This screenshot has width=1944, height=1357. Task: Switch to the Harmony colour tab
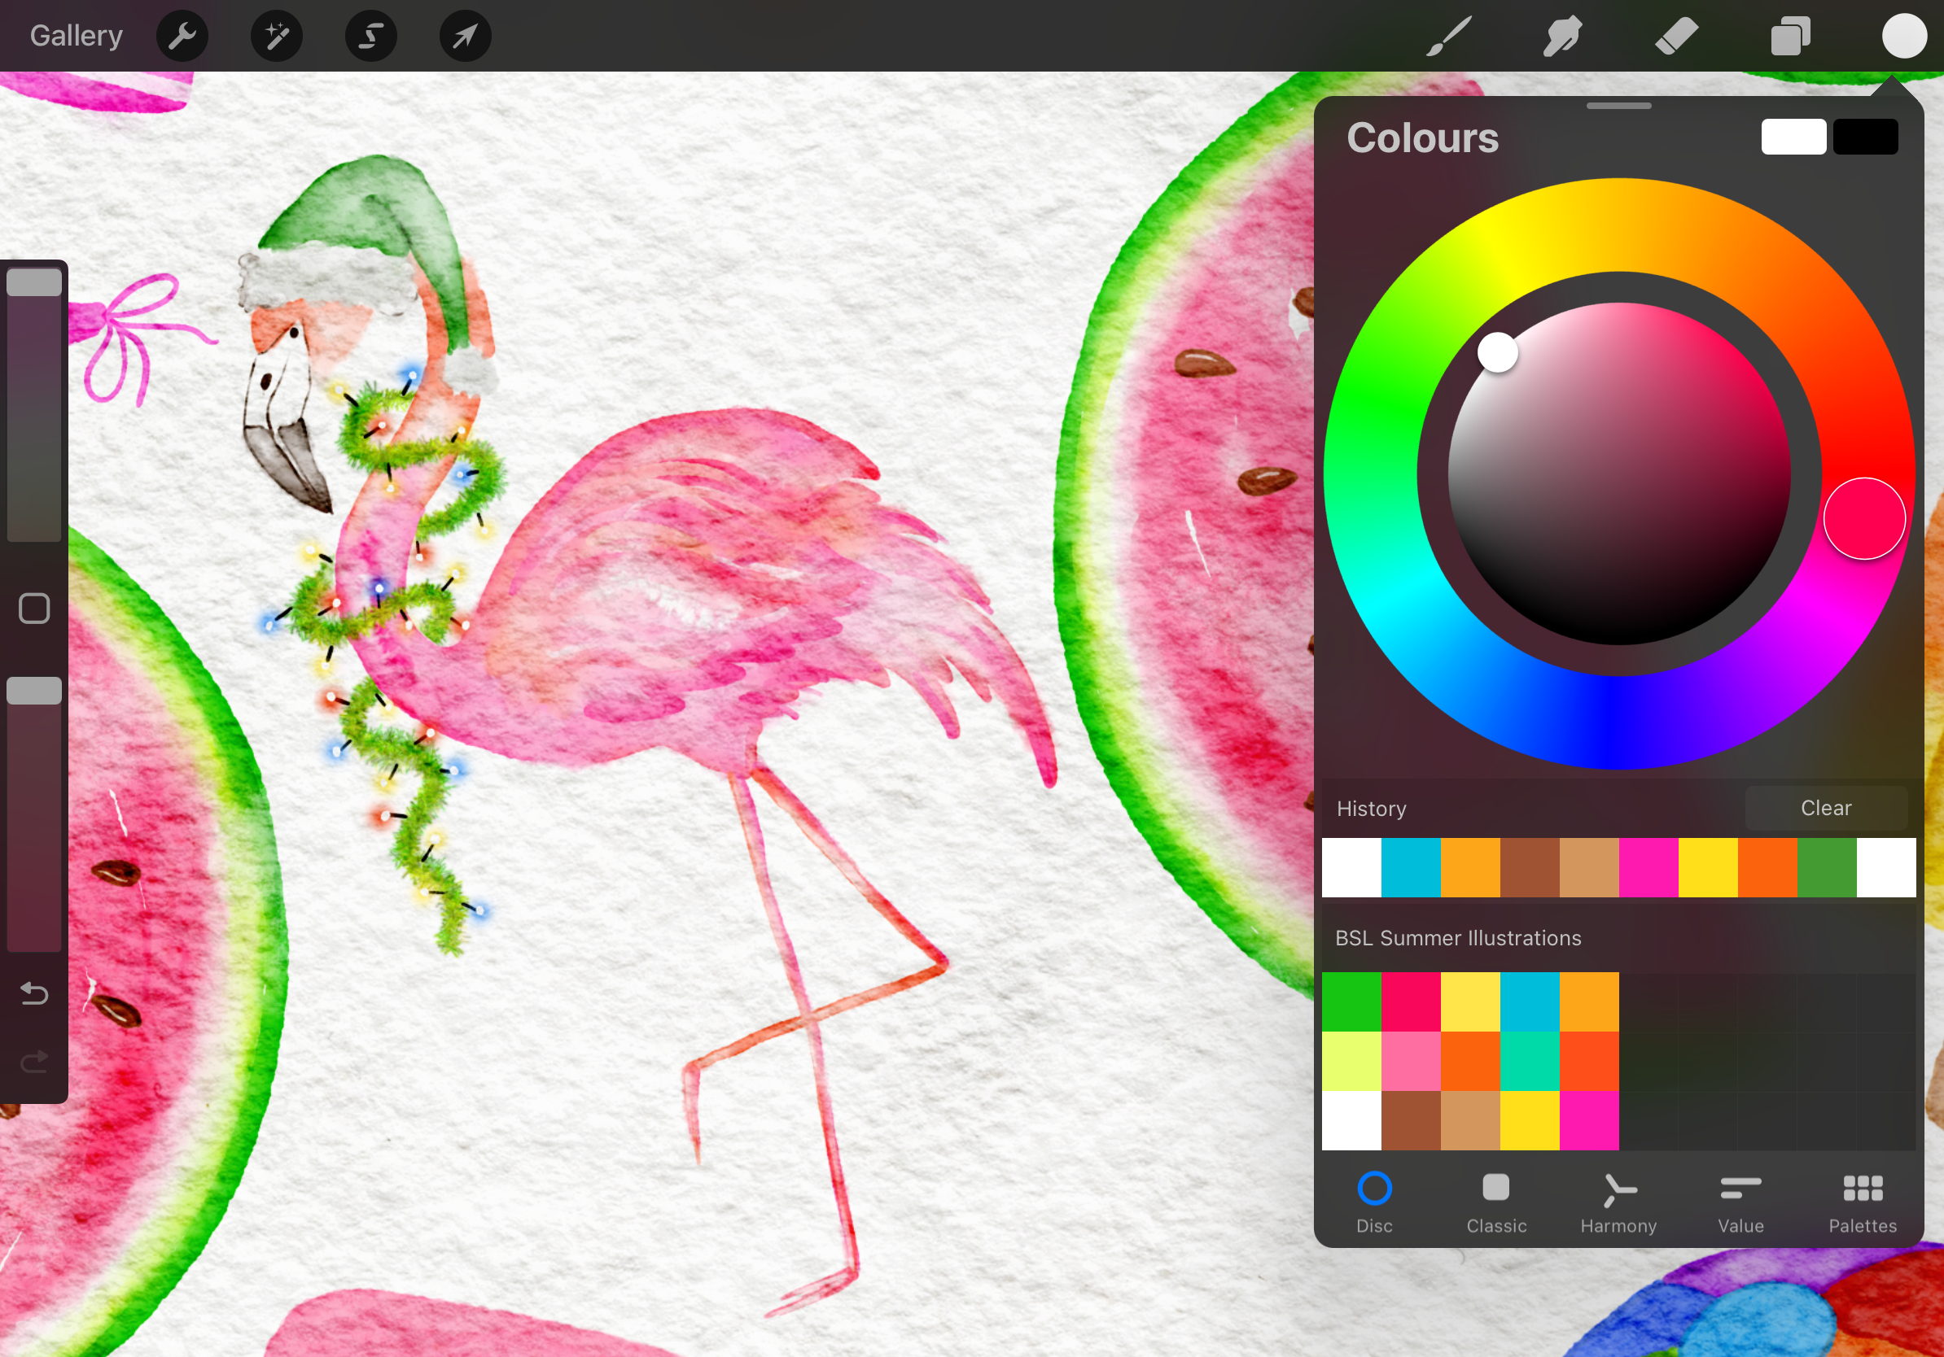coord(1618,1202)
